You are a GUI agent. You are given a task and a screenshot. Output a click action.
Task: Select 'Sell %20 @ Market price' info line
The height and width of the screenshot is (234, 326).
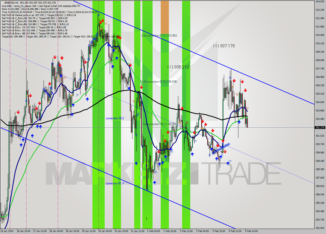coord(38,15)
